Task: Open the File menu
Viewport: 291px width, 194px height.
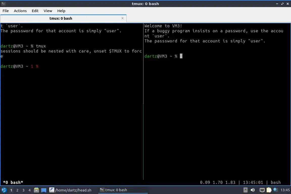Action: (x=6, y=11)
